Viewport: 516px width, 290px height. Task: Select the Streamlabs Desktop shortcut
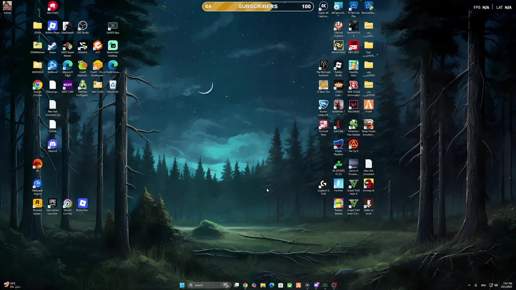113,49
